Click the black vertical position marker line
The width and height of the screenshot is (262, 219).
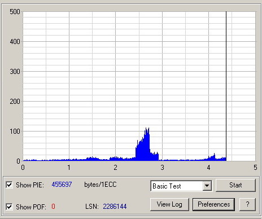coord(226,86)
